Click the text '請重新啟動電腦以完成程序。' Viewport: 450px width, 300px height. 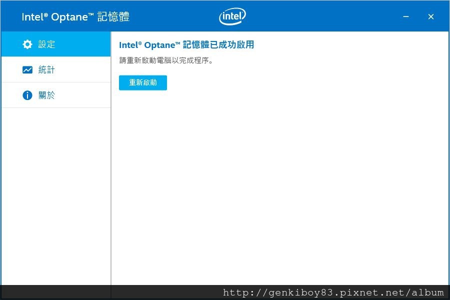(166, 60)
